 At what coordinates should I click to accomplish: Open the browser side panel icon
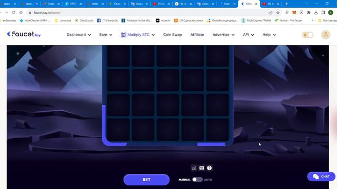pyautogui.click(x=323, y=13)
